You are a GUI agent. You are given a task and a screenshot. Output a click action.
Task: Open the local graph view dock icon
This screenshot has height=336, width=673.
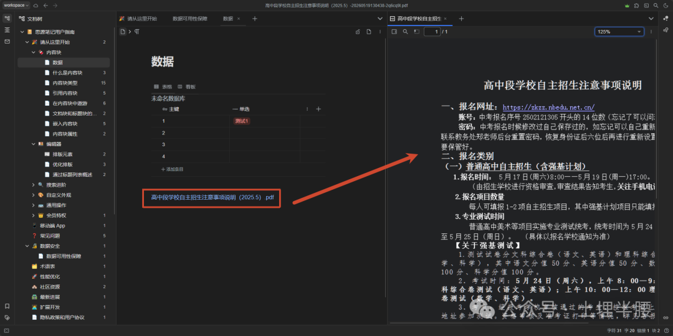666,30
